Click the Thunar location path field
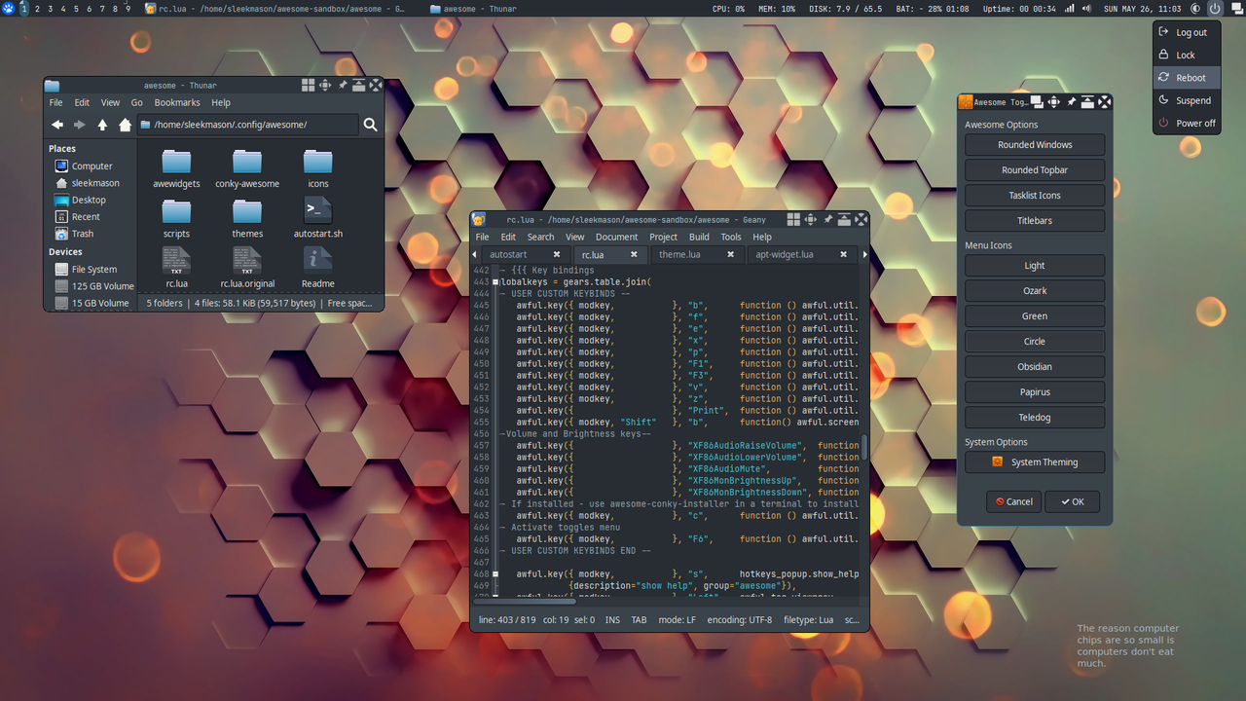 (x=248, y=125)
